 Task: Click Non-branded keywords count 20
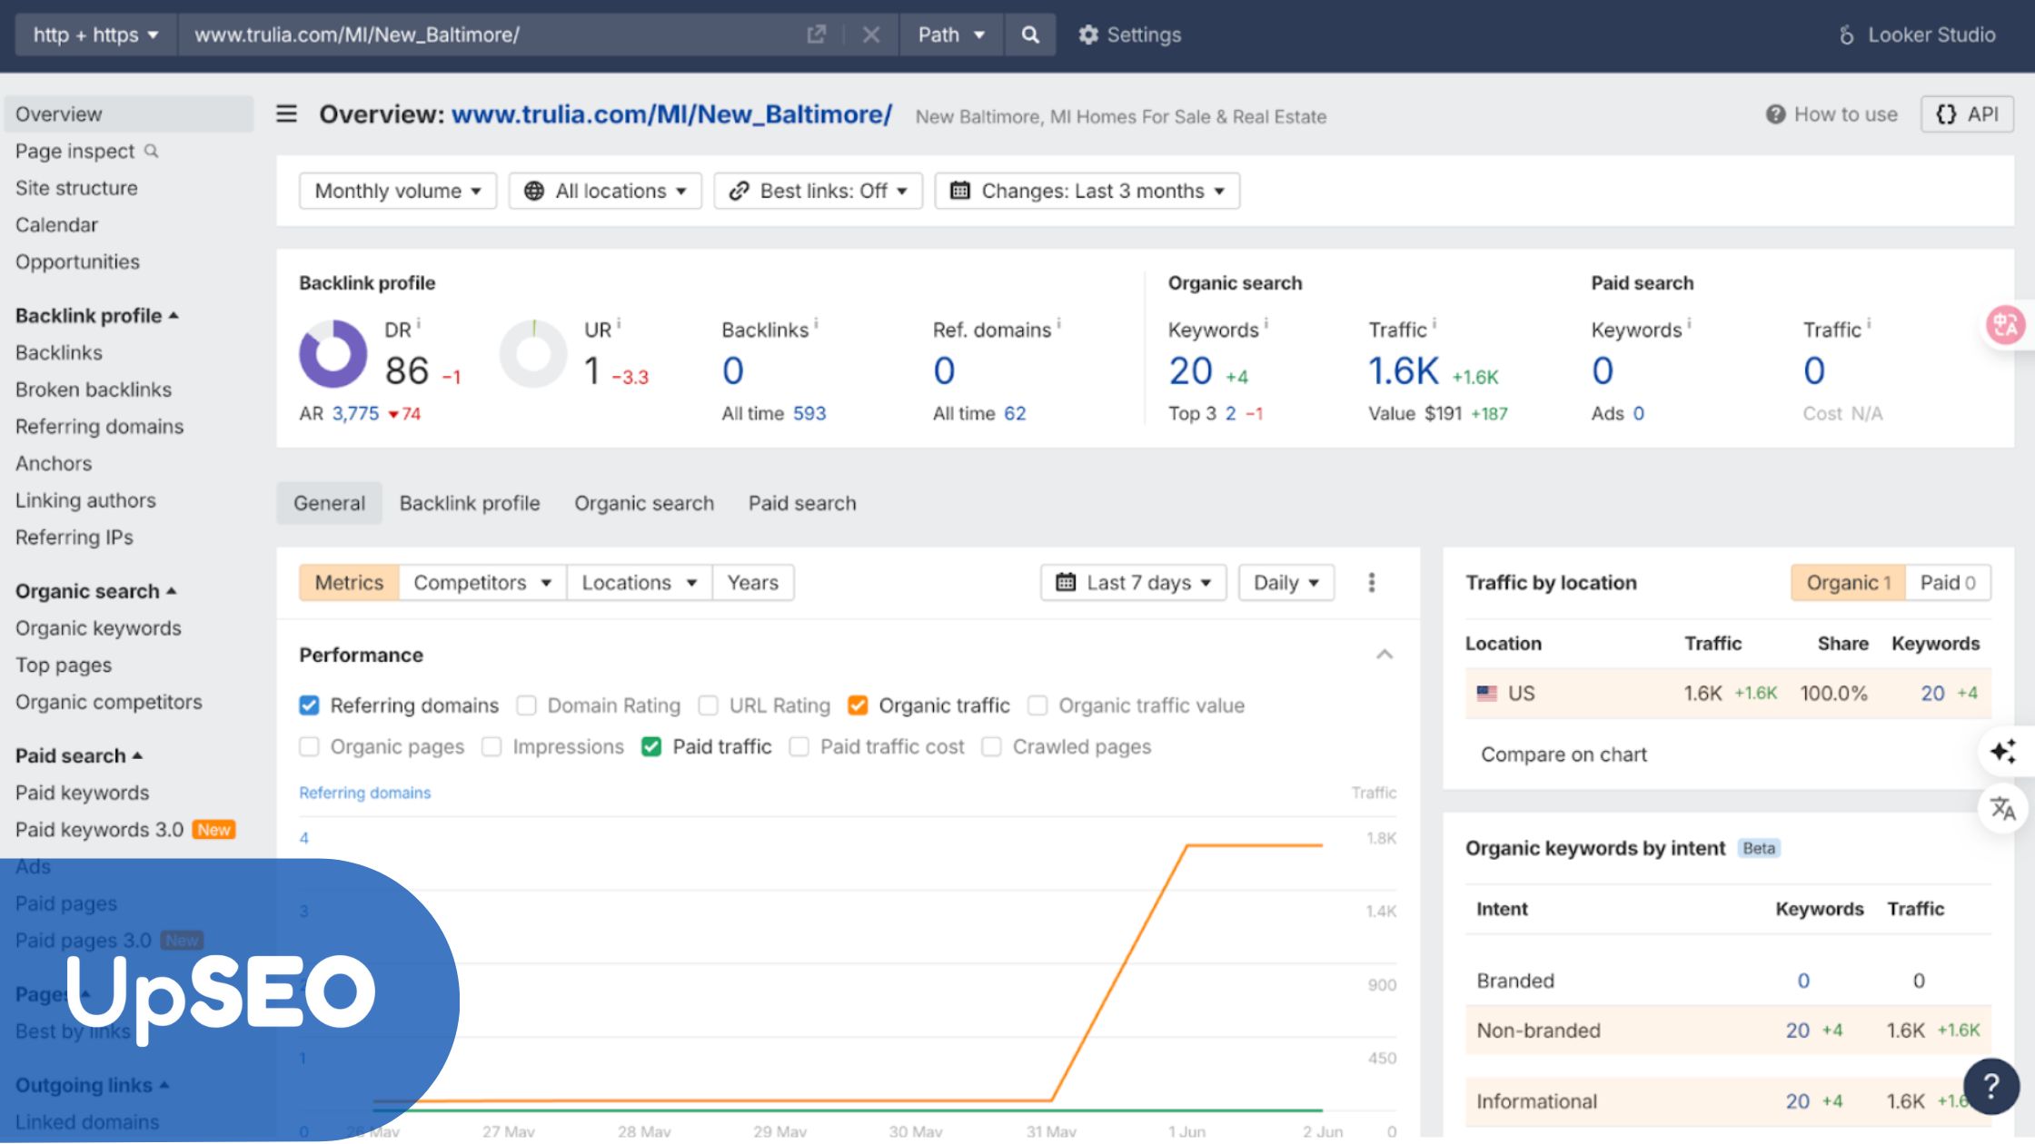[1798, 1030]
